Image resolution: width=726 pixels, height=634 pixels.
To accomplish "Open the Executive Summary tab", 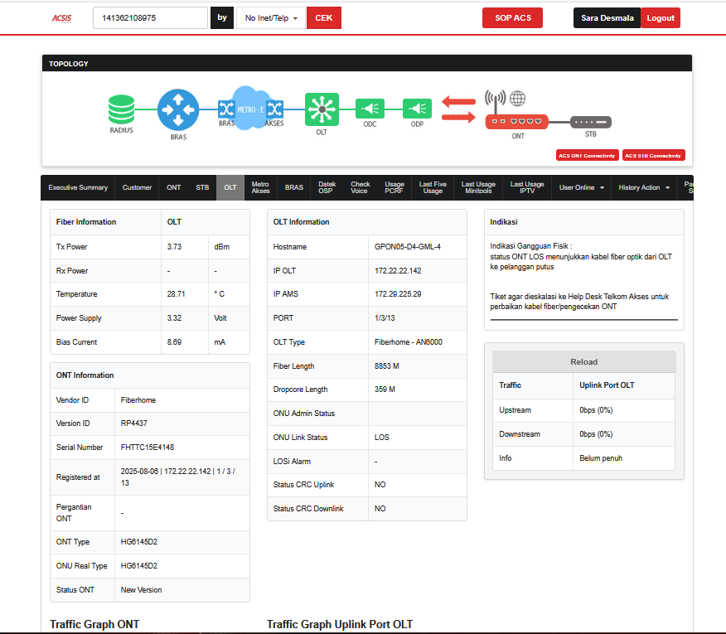I will pyautogui.click(x=78, y=187).
